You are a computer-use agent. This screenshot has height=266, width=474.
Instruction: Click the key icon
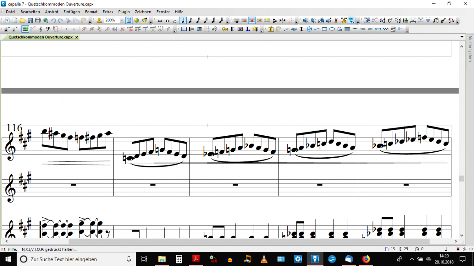tap(225, 29)
